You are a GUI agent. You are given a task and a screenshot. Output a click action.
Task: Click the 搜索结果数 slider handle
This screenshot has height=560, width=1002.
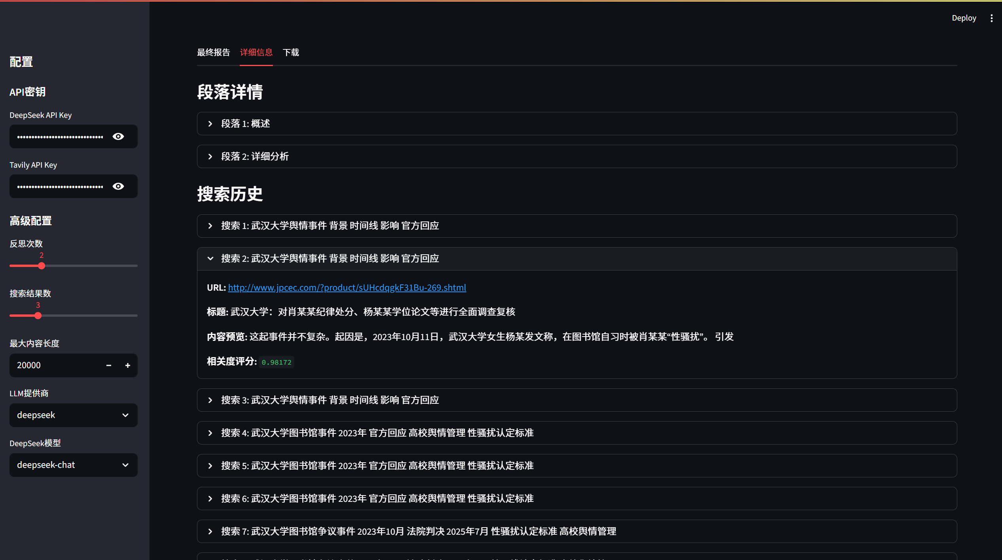coord(38,316)
